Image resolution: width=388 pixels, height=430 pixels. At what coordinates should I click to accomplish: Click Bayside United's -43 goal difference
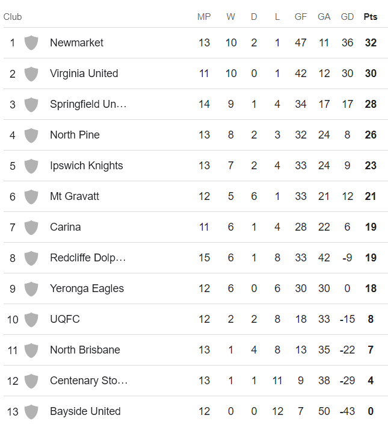click(347, 411)
